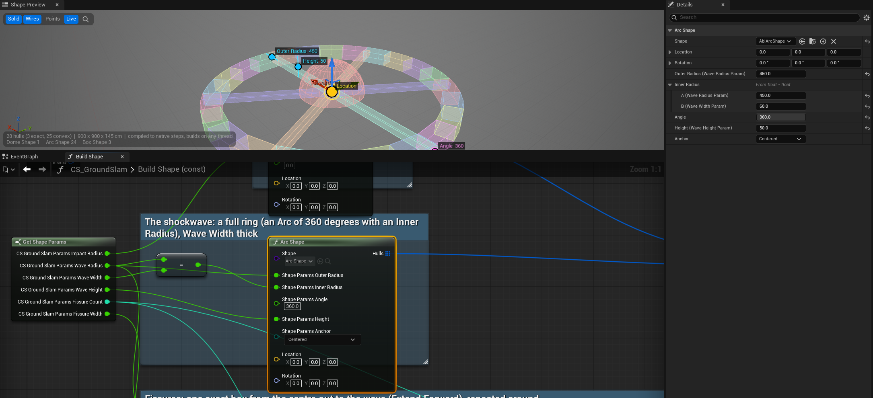This screenshot has height=398, width=873.
Task: Click Shape Params Angle 360.0 node field
Action: click(x=292, y=306)
